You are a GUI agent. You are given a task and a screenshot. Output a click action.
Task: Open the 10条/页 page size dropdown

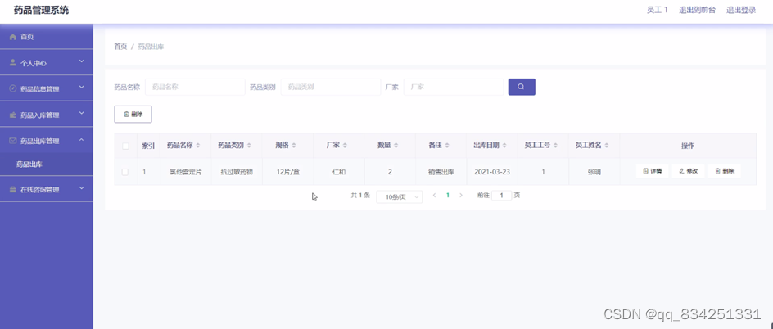click(x=400, y=196)
